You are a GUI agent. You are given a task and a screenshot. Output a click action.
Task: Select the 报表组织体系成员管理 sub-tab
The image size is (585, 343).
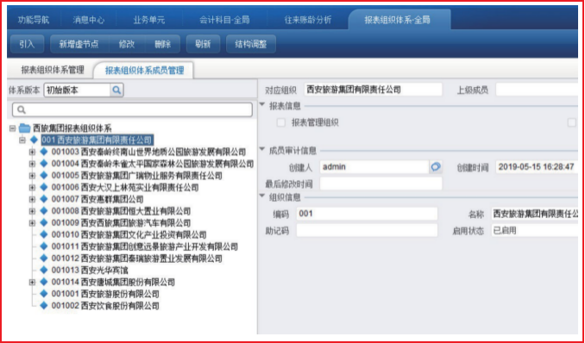click(144, 70)
